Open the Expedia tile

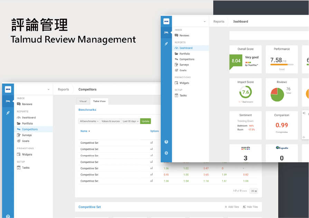(x=282, y=153)
